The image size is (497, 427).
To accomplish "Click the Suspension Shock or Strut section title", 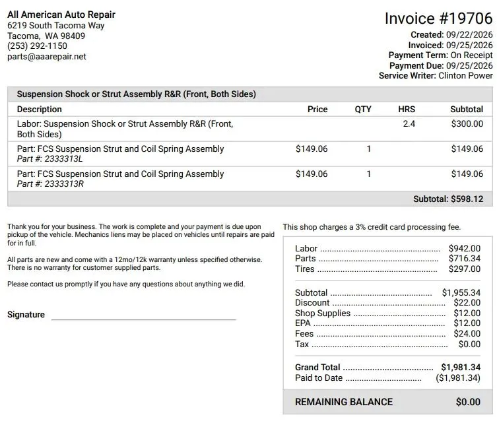I will point(136,94).
